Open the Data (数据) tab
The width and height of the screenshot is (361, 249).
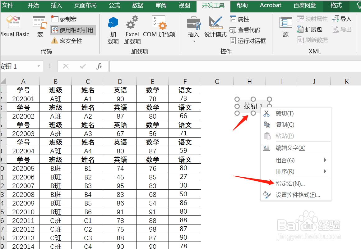click(138, 5)
